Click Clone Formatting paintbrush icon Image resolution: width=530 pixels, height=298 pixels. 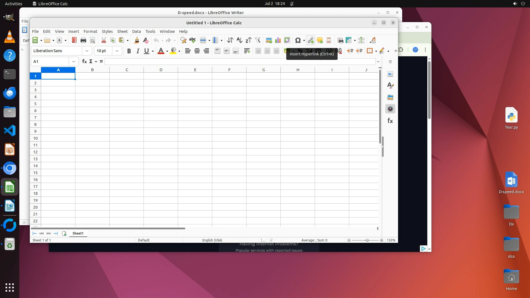point(136,40)
